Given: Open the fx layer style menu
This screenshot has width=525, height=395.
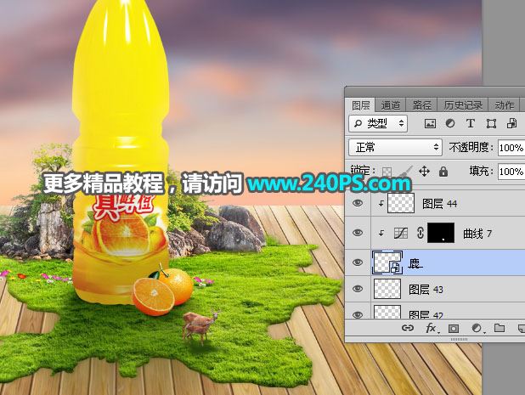Looking at the screenshot, I should click(x=431, y=329).
